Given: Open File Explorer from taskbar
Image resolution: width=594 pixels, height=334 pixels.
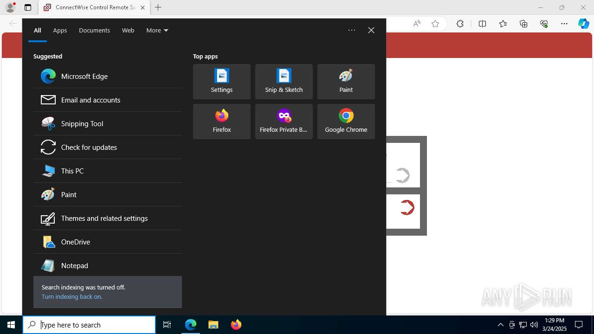Looking at the screenshot, I should [x=213, y=325].
